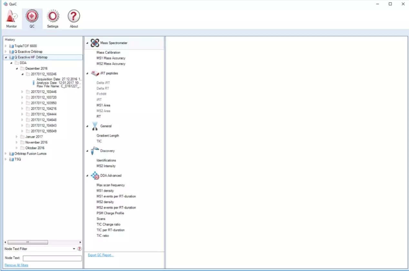Select MS1 events per RT-duration metric
409x271 pixels.
(x=116, y=196)
